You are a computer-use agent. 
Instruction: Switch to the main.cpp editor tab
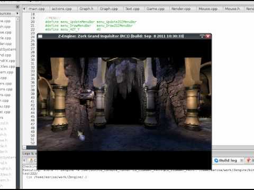pyautogui.click(x=37, y=8)
